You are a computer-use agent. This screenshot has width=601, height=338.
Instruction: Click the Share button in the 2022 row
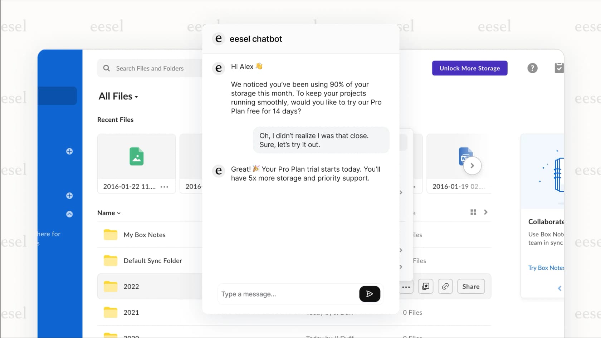click(471, 286)
